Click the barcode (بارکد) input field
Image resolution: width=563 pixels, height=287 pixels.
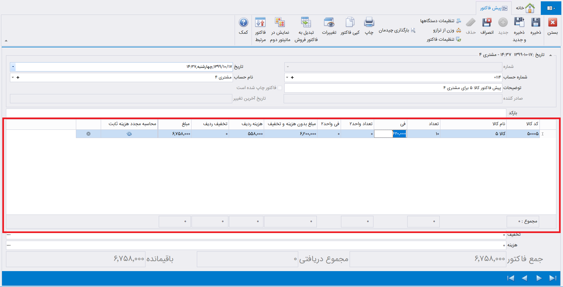(256, 113)
